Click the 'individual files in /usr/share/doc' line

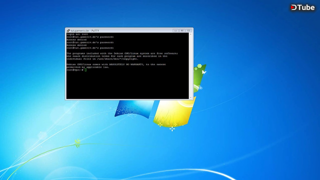click(102, 59)
